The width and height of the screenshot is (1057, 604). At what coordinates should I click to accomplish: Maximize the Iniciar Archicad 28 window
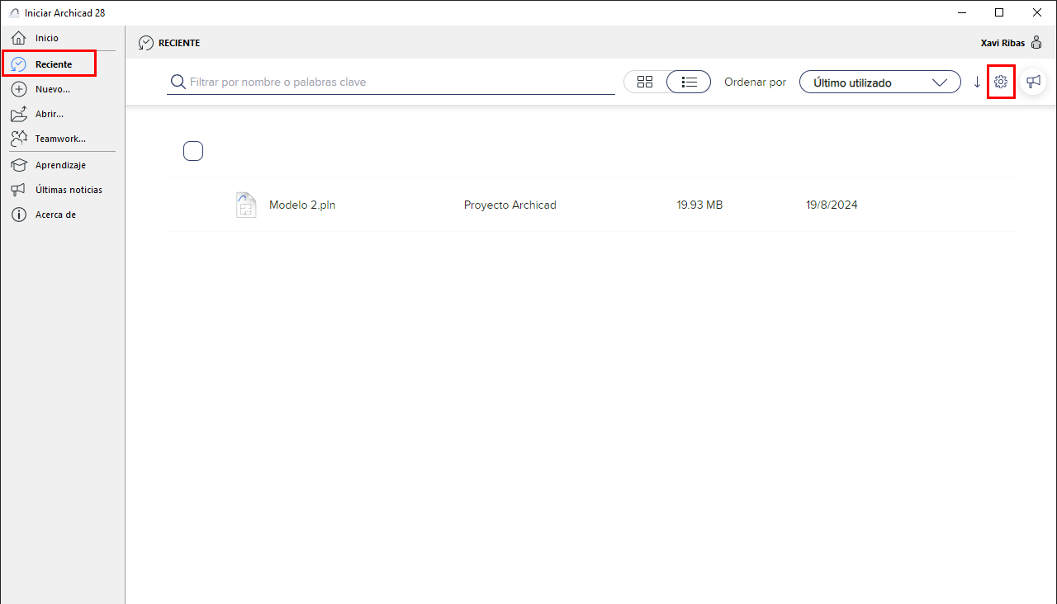(x=999, y=12)
